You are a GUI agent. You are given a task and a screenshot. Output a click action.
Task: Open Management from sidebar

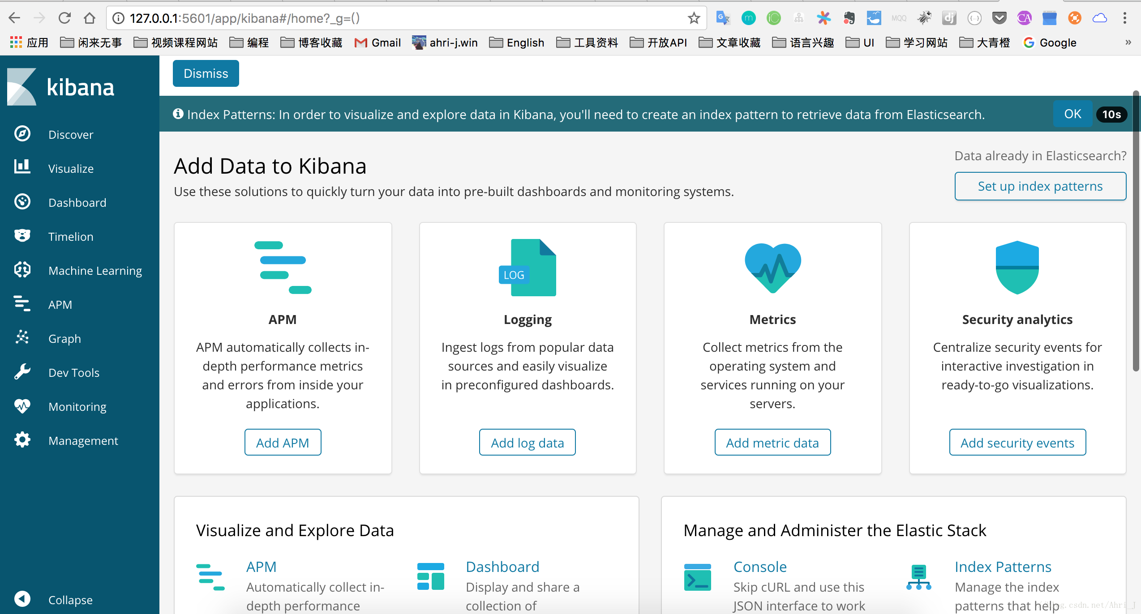click(x=83, y=440)
